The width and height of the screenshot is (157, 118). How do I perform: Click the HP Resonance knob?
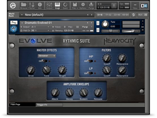click(122, 58)
